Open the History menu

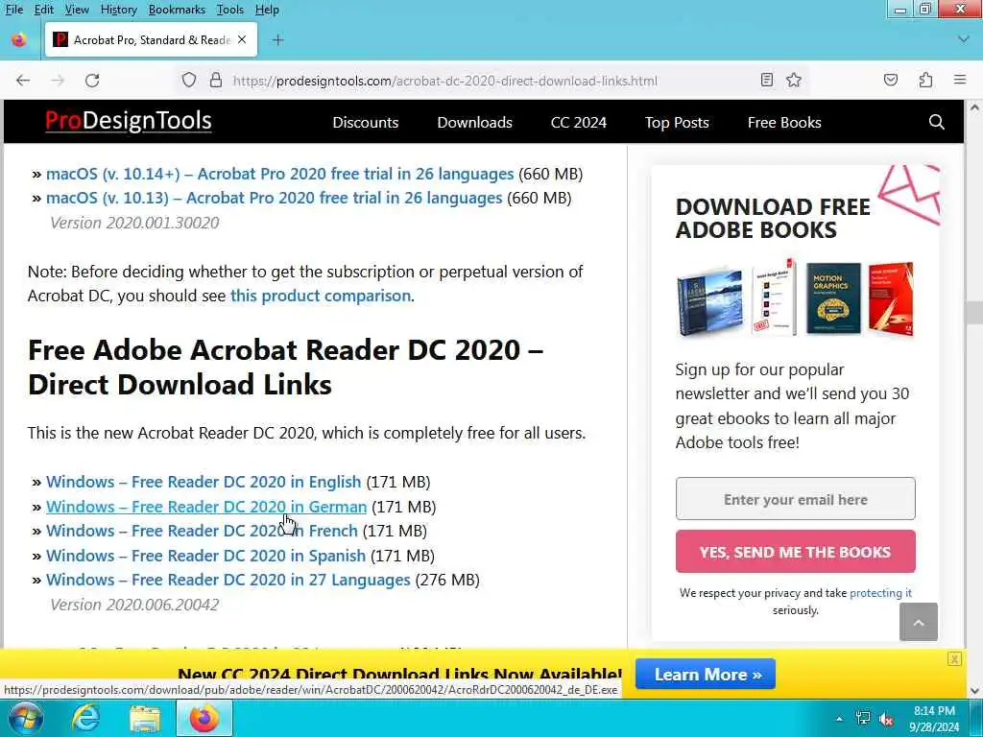pos(118,10)
